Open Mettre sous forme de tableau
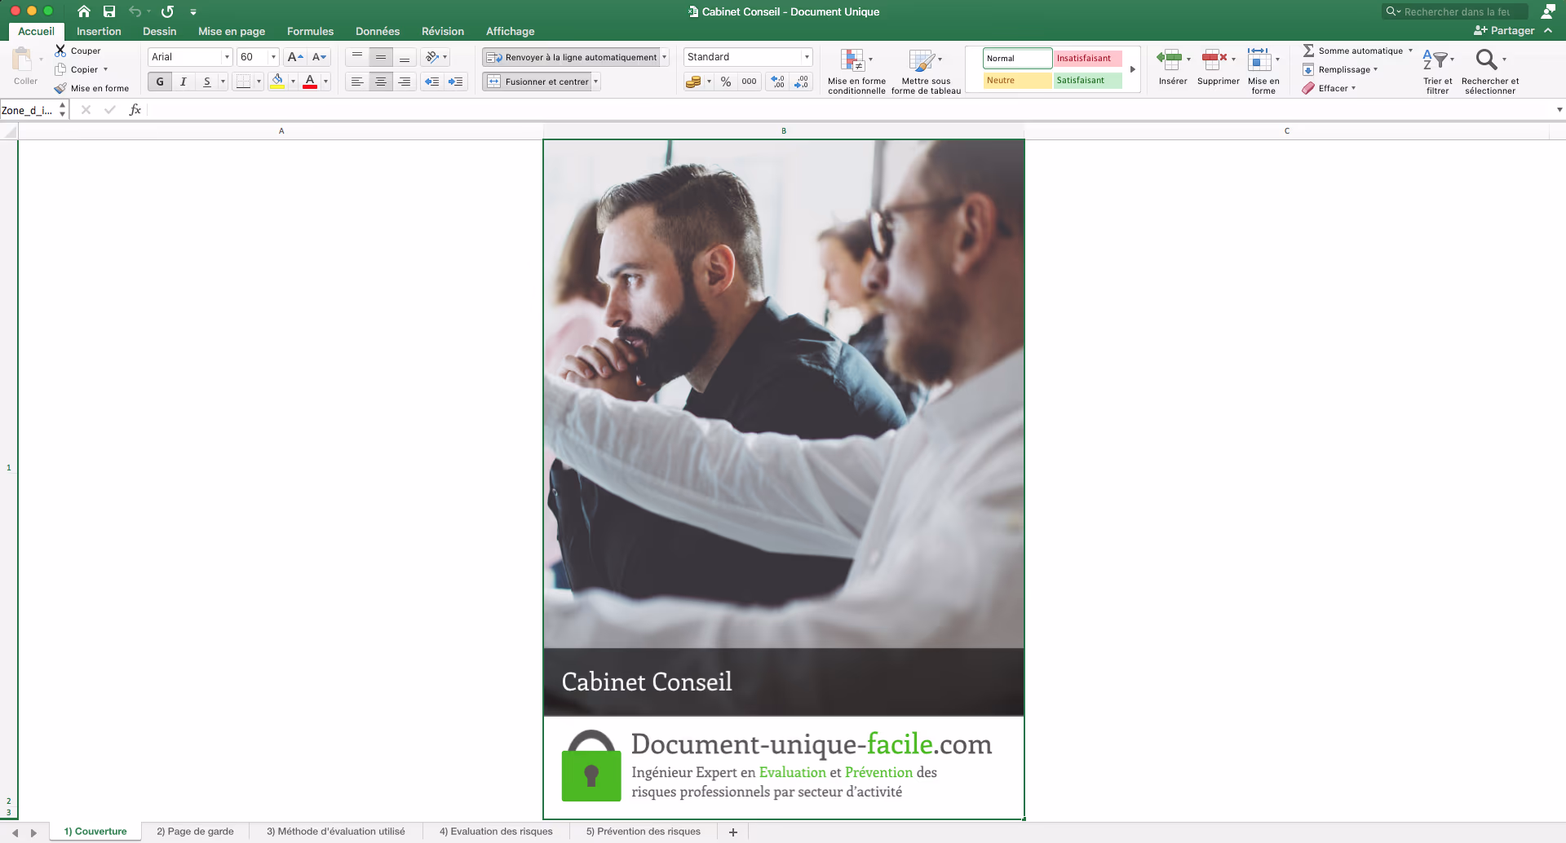1566x843 pixels. point(926,72)
